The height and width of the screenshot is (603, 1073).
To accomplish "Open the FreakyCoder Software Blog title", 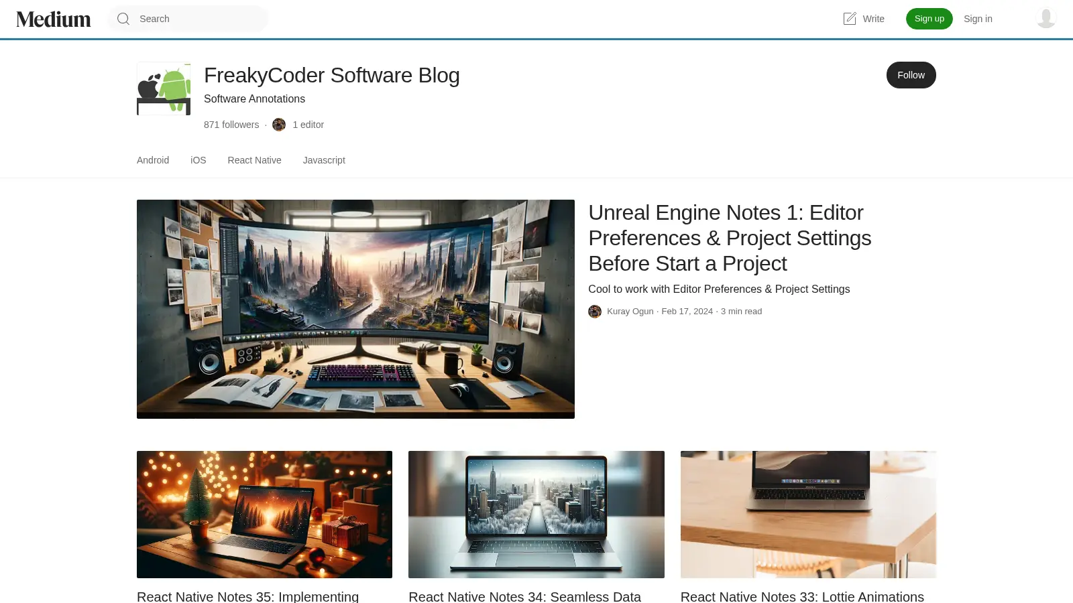I will 332,75.
